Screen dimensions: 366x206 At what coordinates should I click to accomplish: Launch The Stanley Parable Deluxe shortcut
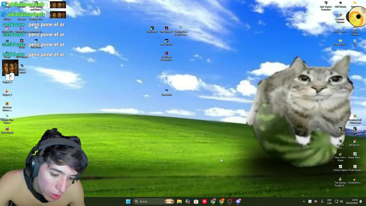[x=340, y=182]
